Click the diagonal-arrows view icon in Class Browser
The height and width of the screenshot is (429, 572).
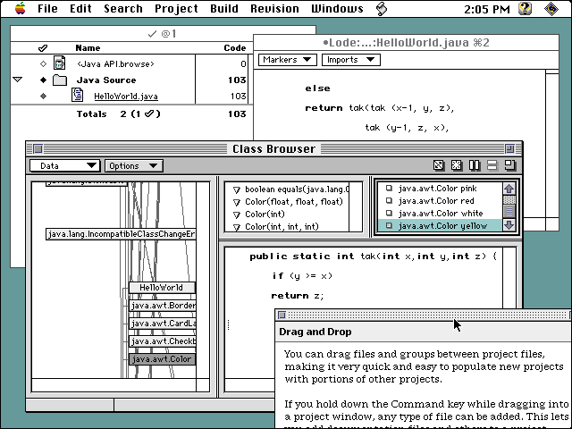439,165
